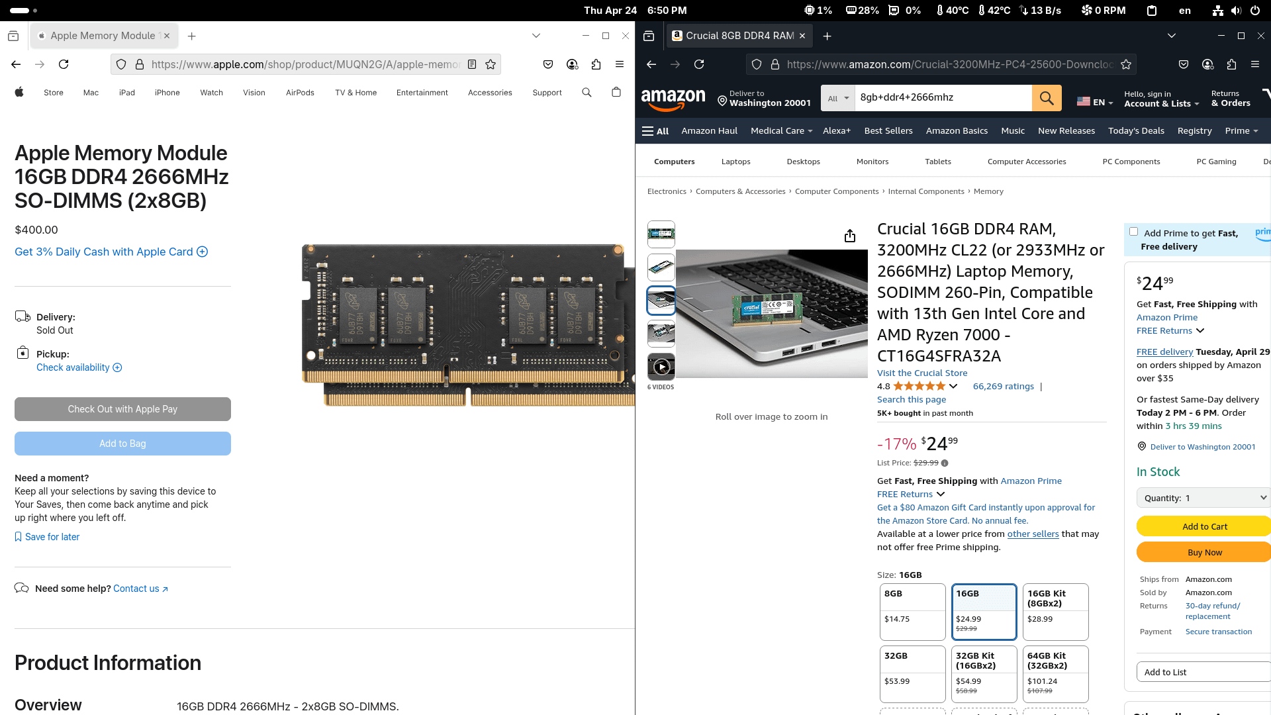Open Mac in Apple navigation
Screen dimensions: 1271x715
click(91, 93)
